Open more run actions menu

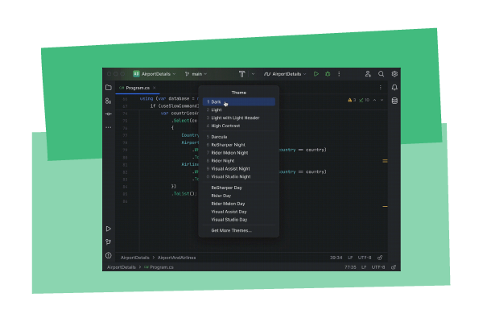(339, 74)
